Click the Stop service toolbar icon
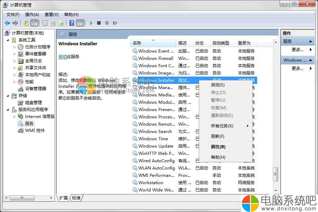The width and height of the screenshot is (318, 212). click(x=99, y=23)
